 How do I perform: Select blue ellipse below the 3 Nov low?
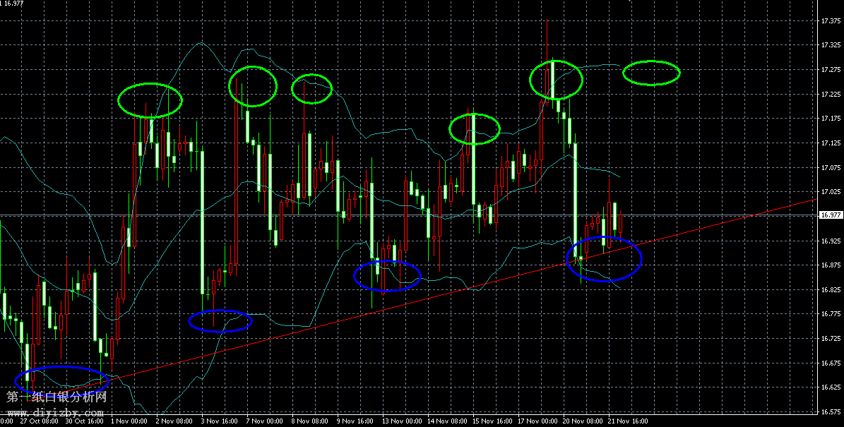220,320
